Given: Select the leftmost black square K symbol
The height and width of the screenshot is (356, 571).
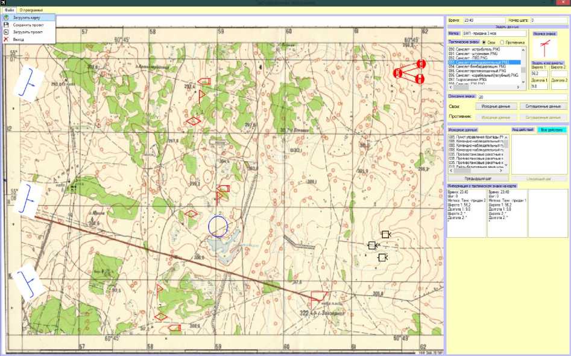Looking at the screenshot, I should [372, 245].
